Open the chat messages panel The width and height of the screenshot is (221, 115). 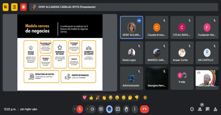tap(207, 109)
